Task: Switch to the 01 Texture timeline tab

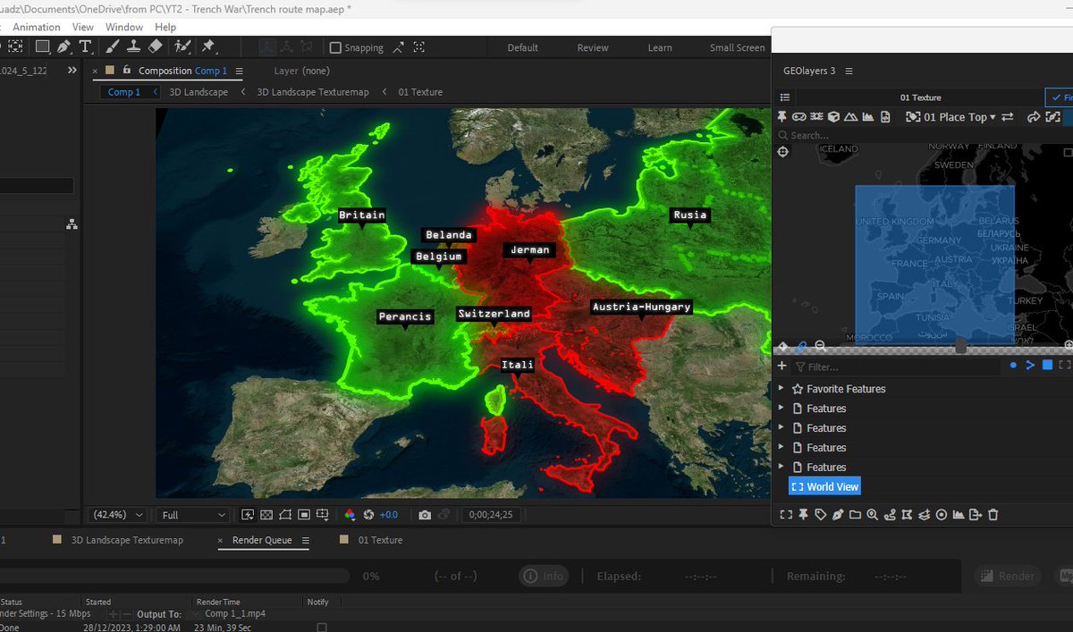Action: coord(380,540)
